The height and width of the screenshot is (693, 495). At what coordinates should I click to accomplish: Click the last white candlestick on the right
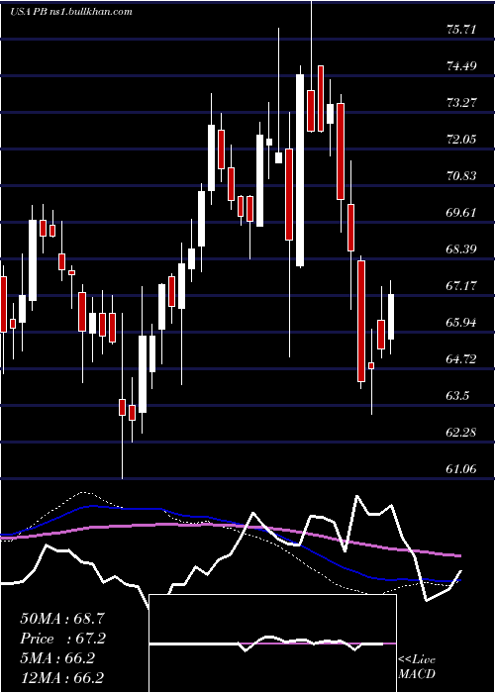(x=391, y=317)
